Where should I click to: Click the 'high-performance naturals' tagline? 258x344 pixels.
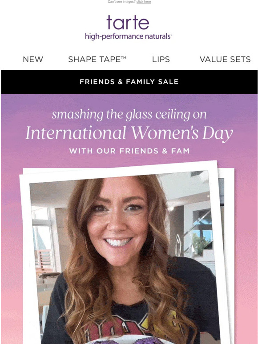[129, 36]
